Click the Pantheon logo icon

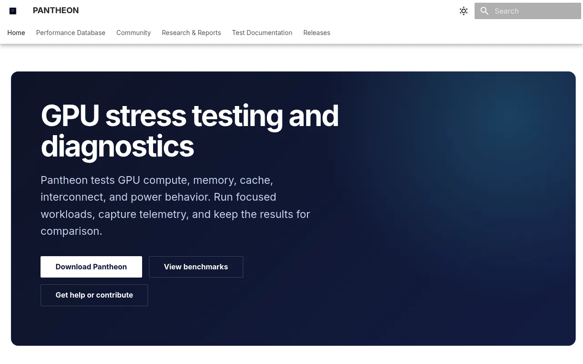tap(13, 11)
